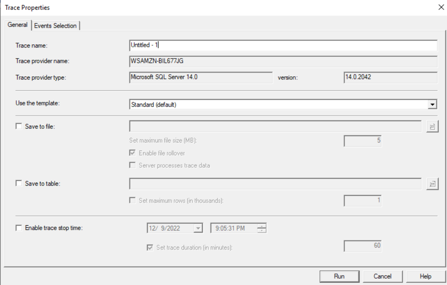Image resolution: width=447 pixels, height=285 pixels.
Task: Enable the Save to file checkbox
Action: point(19,126)
